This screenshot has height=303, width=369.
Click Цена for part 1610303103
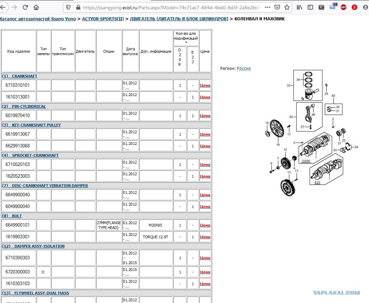pyautogui.click(x=205, y=284)
